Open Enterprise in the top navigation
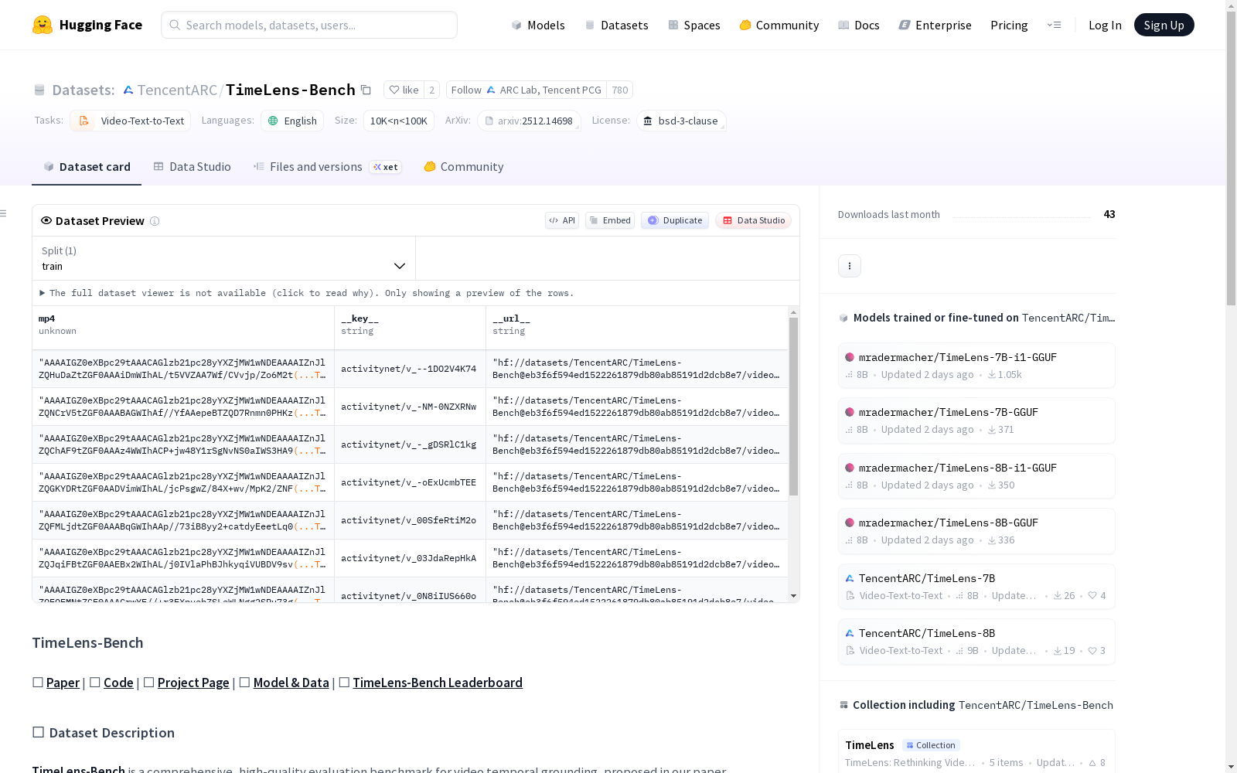Screen dimensions: 1237x773 (935, 25)
